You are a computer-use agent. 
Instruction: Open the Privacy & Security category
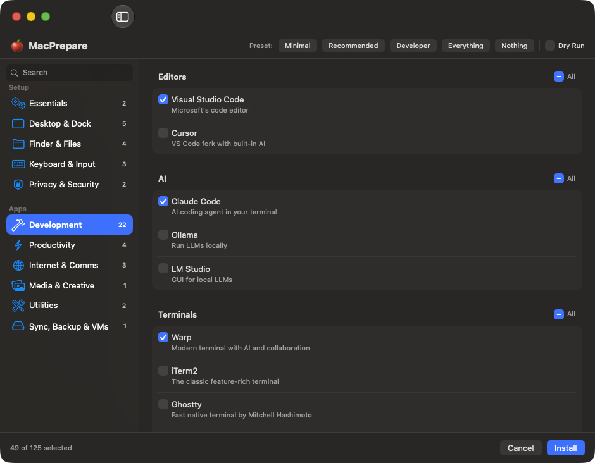click(70, 184)
